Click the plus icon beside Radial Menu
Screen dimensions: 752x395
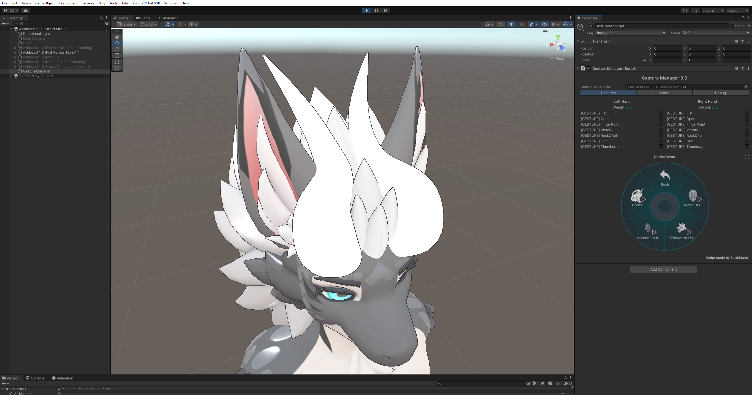tap(747, 157)
